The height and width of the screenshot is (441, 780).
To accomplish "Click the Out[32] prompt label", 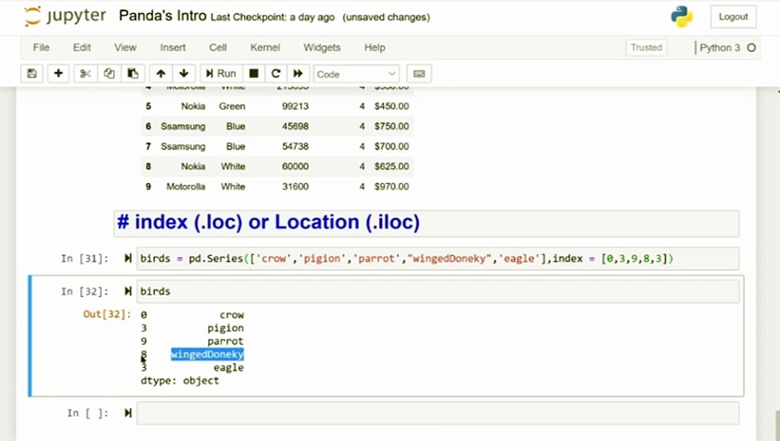I will click(107, 314).
